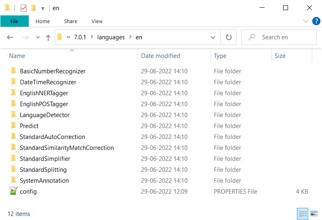Open the File tab
Image resolution: width=322 pixels, height=220 pixels.
[x=14, y=21]
